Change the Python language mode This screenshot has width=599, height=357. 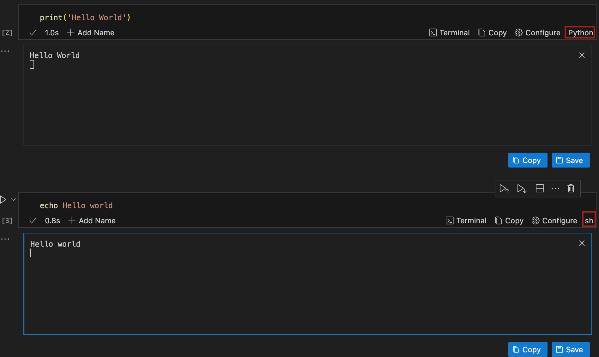[x=580, y=33]
